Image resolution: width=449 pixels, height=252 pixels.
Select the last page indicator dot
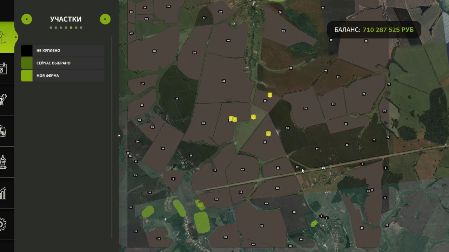[81, 28]
